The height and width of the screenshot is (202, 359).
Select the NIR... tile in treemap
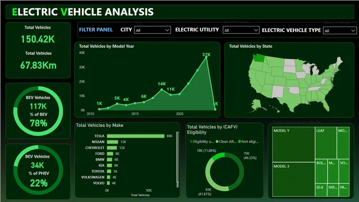tap(333, 190)
